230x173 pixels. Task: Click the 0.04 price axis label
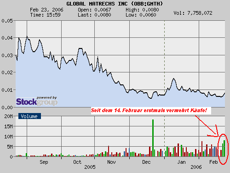pyautogui.click(x=7, y=38)
